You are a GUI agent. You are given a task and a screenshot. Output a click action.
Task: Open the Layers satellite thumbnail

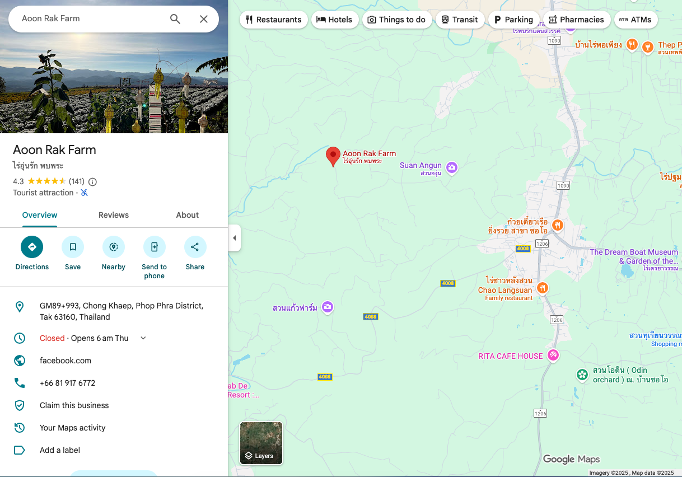pos(261,443)
